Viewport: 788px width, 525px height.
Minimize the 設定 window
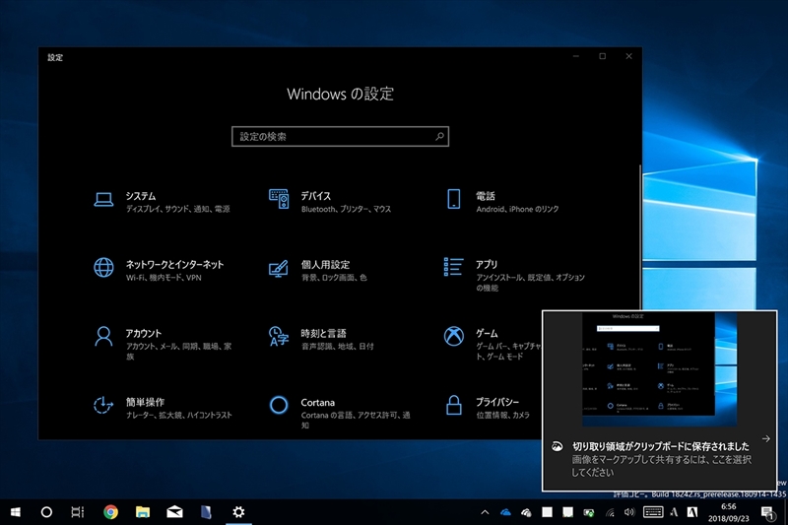[576, 56]
